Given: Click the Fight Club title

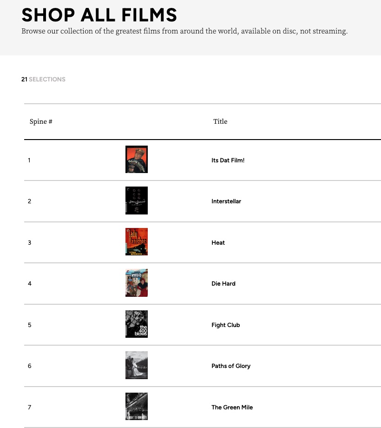Looking at the screenshot, I should point(225,325).
